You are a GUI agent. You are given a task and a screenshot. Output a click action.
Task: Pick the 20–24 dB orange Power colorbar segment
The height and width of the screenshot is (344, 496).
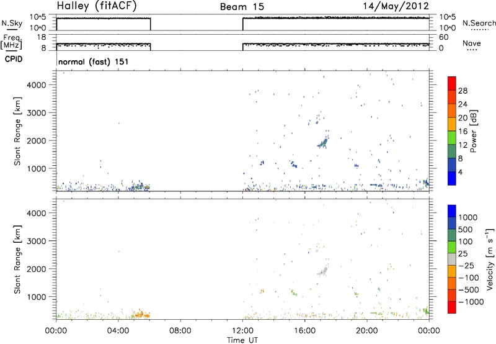coord(452,111)
